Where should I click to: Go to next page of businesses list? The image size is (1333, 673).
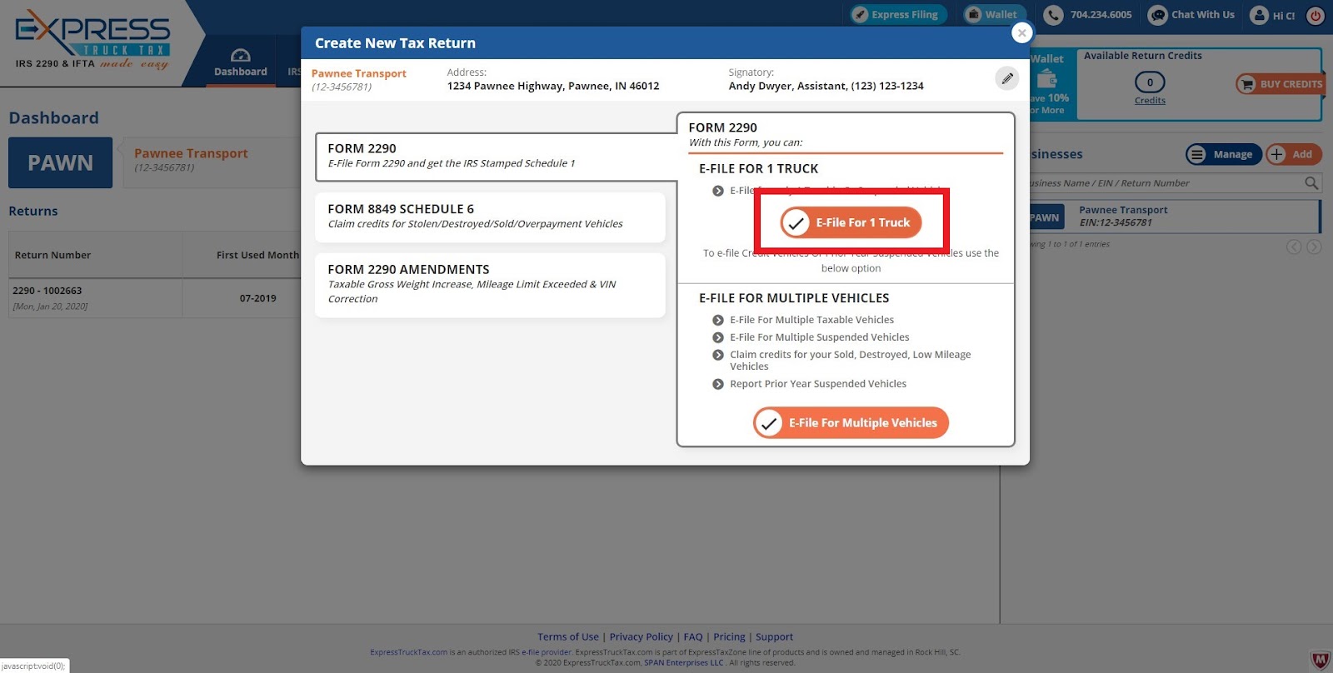[x=1314, y=247]
